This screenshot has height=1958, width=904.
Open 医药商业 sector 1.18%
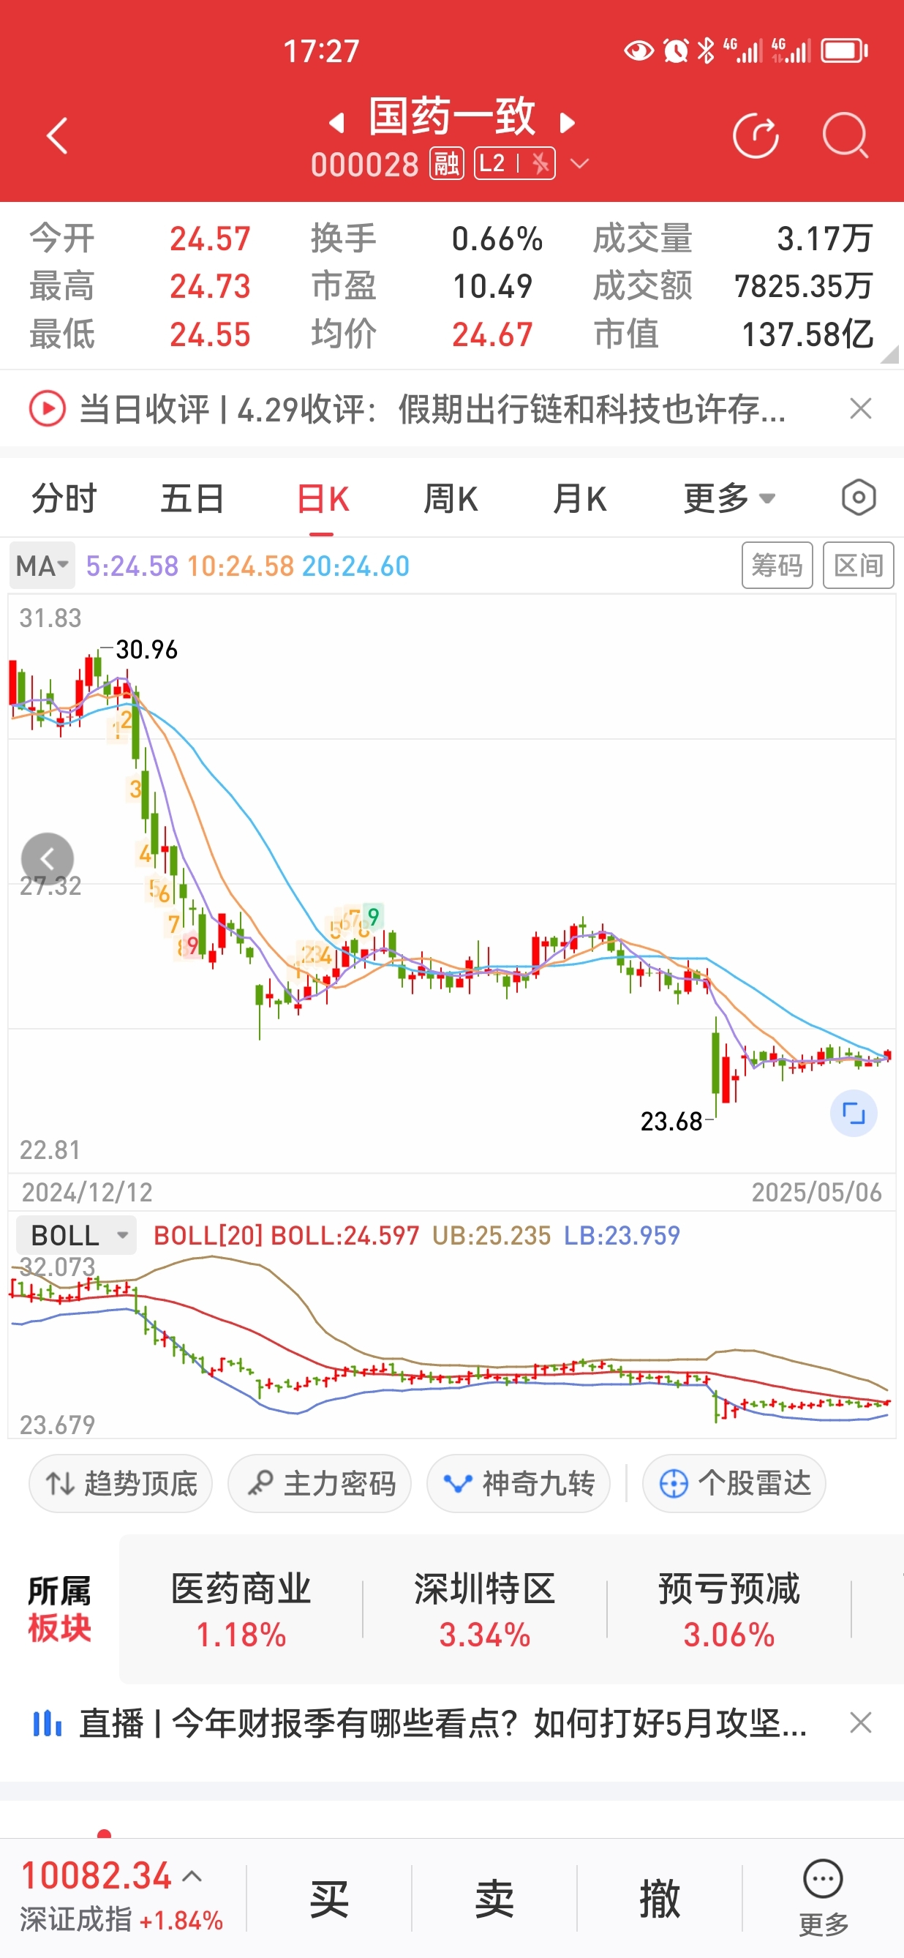[241, 1610]
